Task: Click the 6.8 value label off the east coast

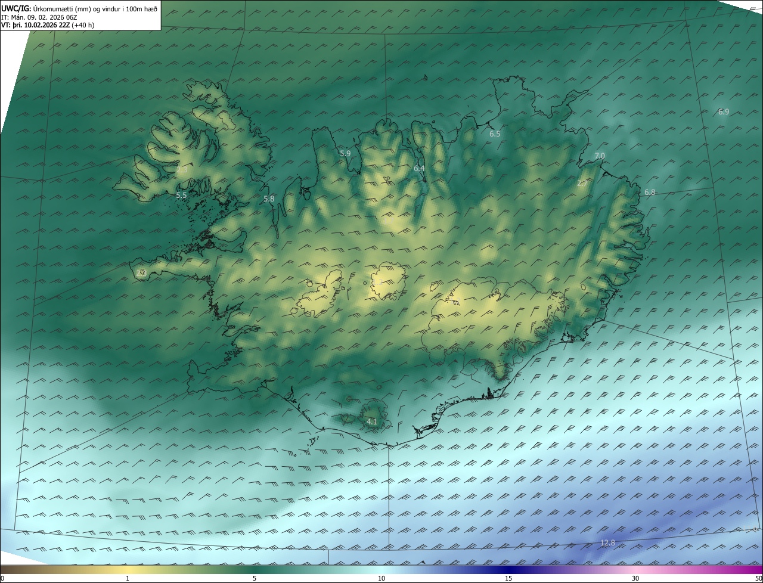Action: pyautogui.click(x=650, y=192)
